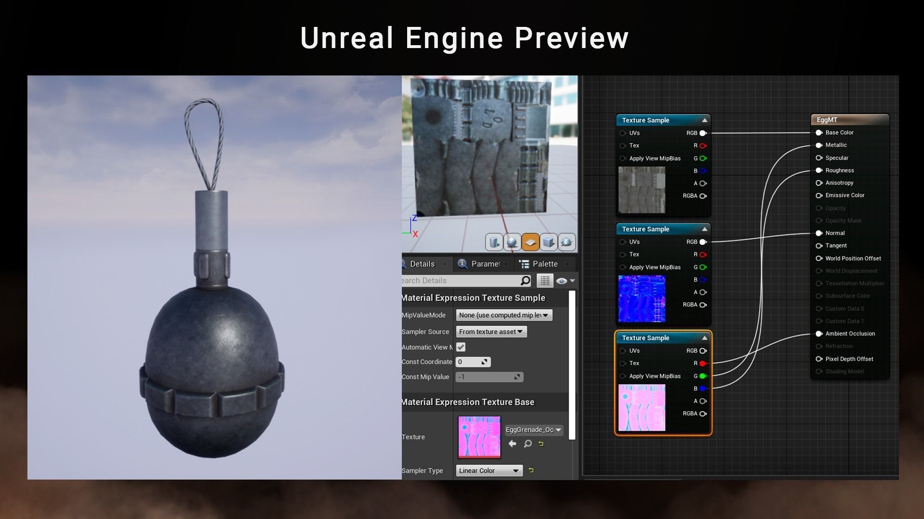Click RGB output pin on normal-map Texture Sample
The height and width of the screenshot is (519, 924).
[703, 242]
